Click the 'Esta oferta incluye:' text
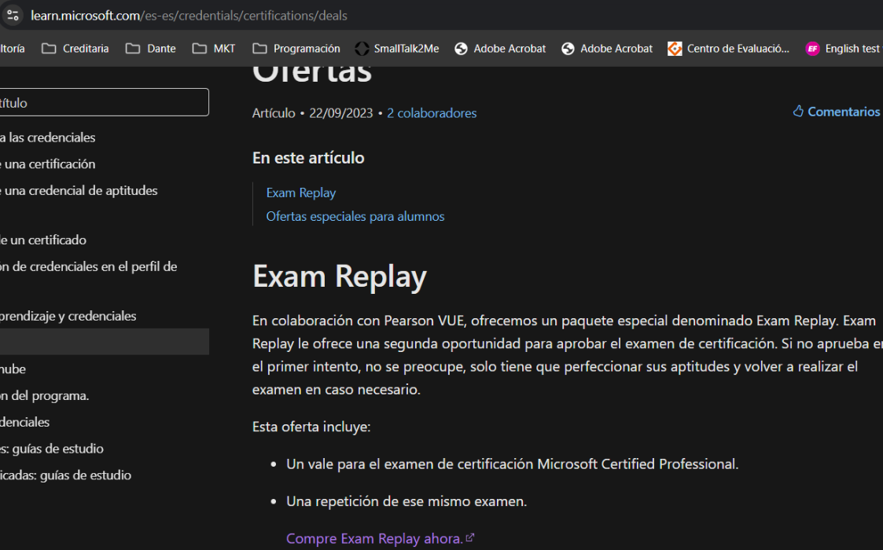This screenshot has height=550, width=883. point(311,427)
